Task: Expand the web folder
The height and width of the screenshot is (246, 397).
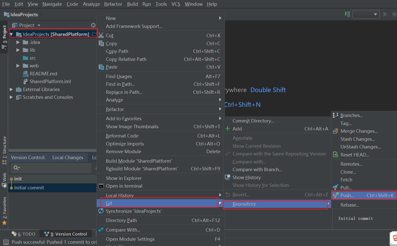Action: 18,66
